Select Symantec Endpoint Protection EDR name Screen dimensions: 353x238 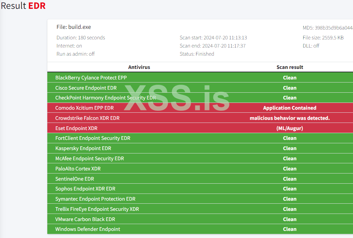(95, 199)
